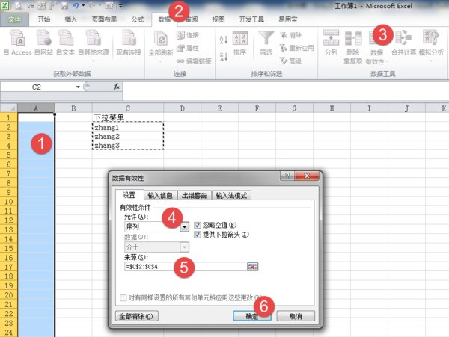Switch to Page Layout (页面布局) tab
Viewport: 449px width, 337px height.
coord(104,19)
